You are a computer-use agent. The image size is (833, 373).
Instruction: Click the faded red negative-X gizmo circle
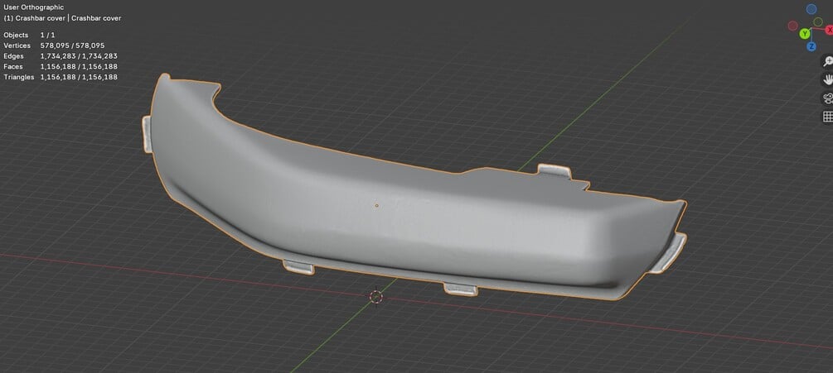[x=792, y=26]
